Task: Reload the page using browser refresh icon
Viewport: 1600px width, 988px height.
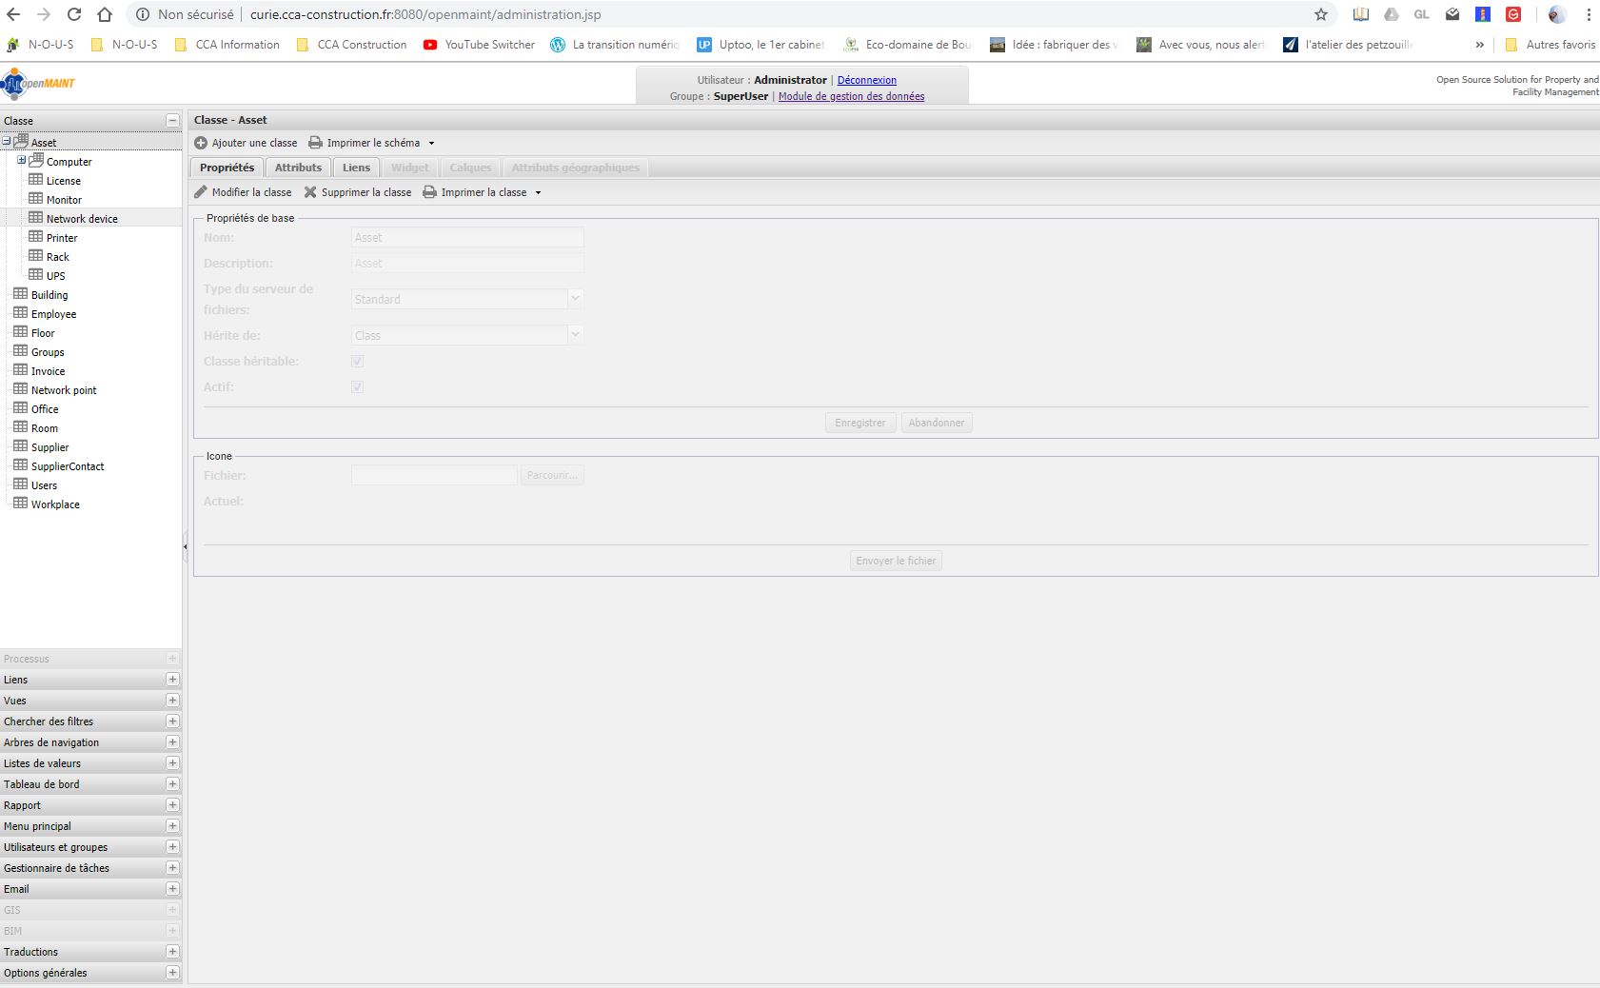Action: click(74, 14)
